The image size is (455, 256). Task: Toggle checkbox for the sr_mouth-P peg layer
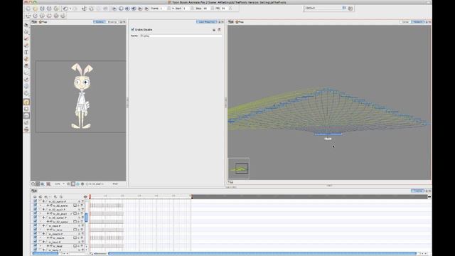click(x=35, y=234)
